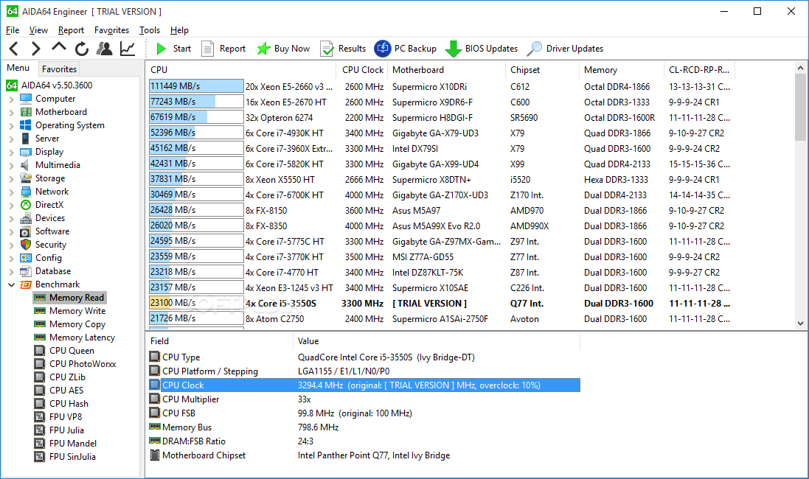Select the FPU SinJulia benchmark

click(x=65, y=457)
